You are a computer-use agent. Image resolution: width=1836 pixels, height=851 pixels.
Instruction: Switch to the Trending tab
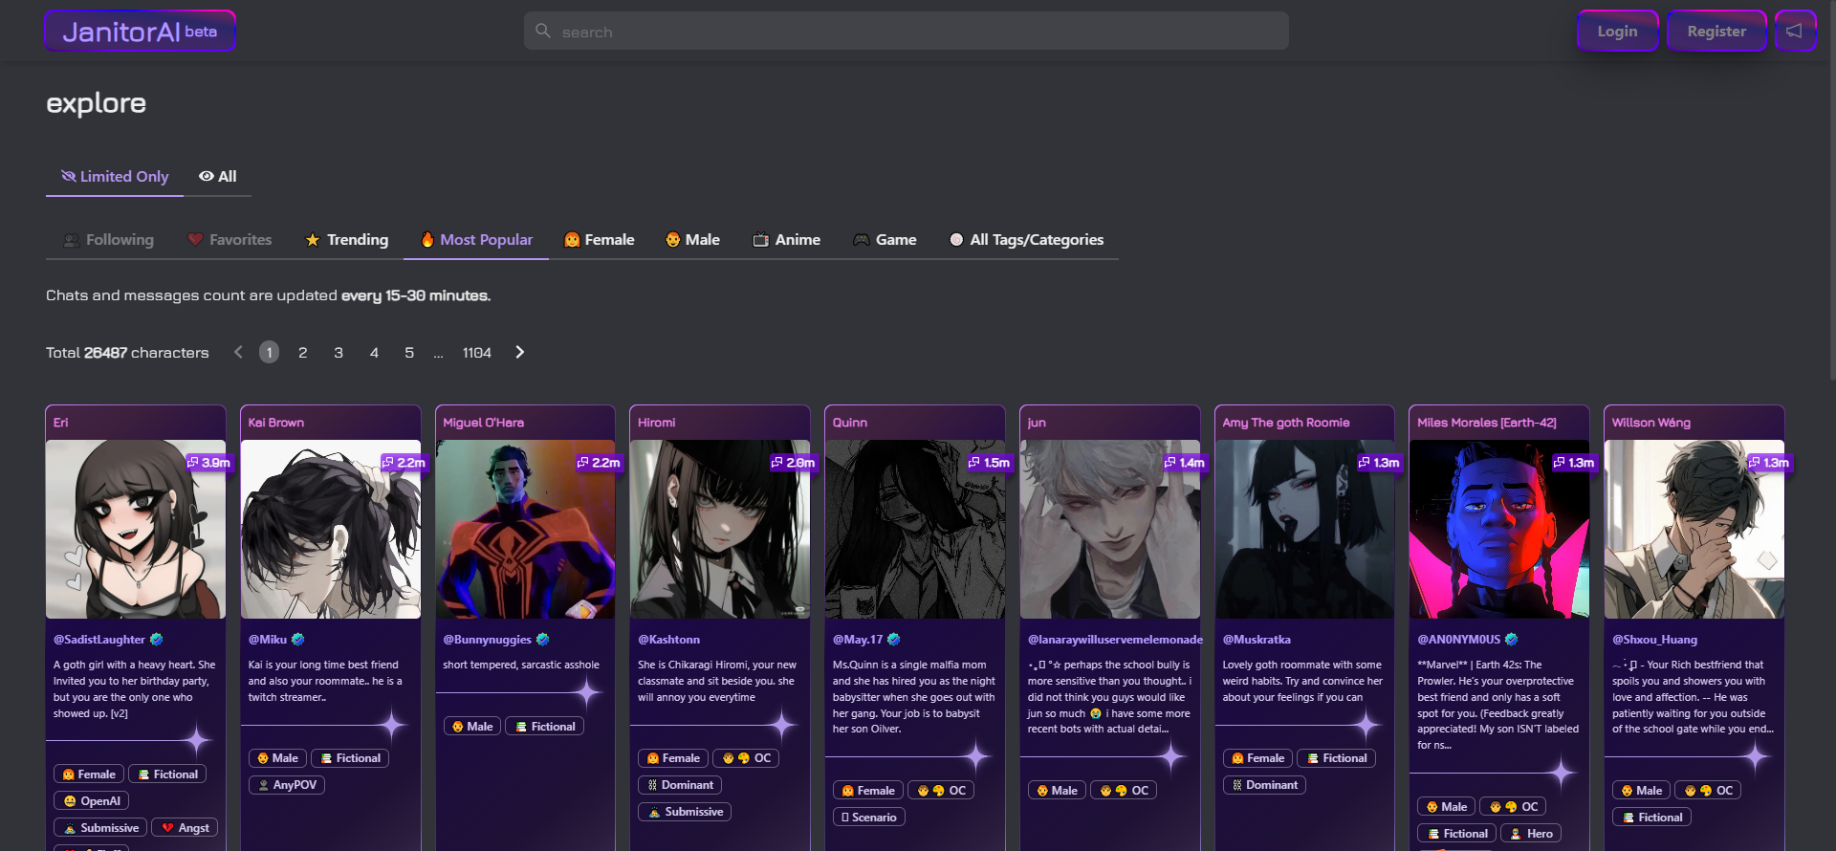tap(346, 240)
